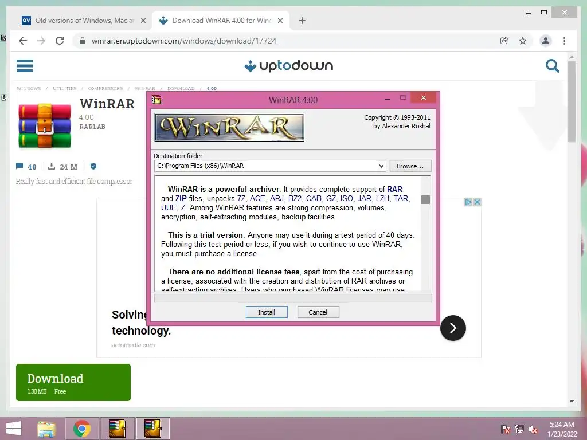Open the Chrome three-dot menu

564,41
